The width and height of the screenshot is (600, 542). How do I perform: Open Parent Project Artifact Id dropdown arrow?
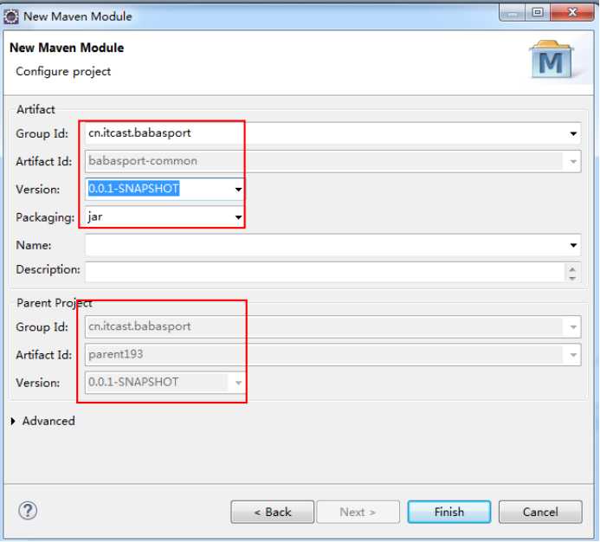tap(573, 355)
